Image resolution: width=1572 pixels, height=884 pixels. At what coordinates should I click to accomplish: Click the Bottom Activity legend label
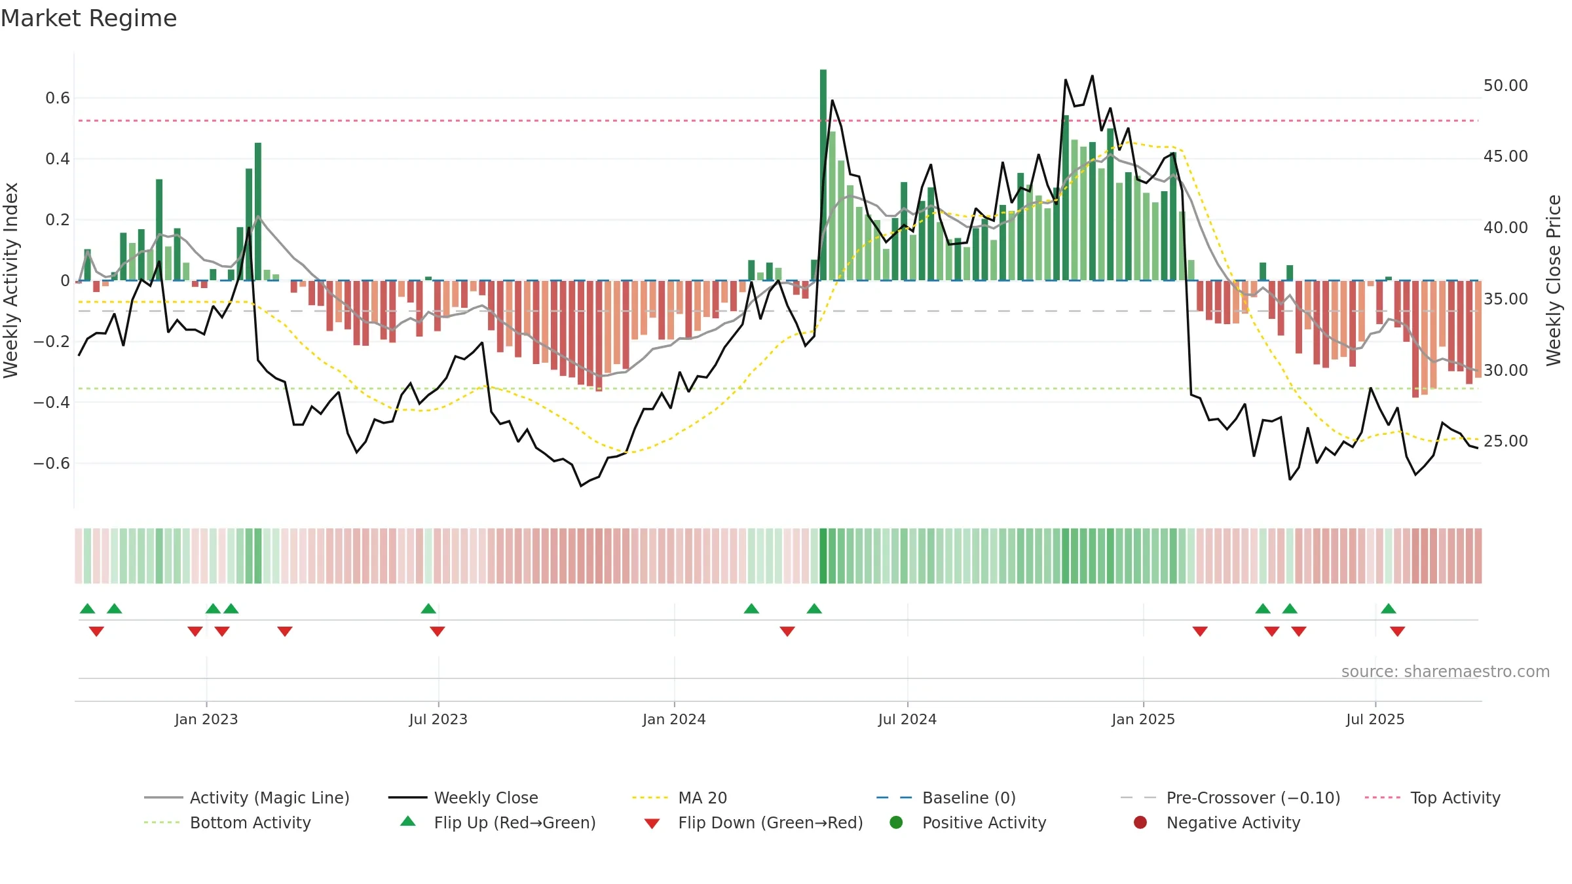coord(250,822)
